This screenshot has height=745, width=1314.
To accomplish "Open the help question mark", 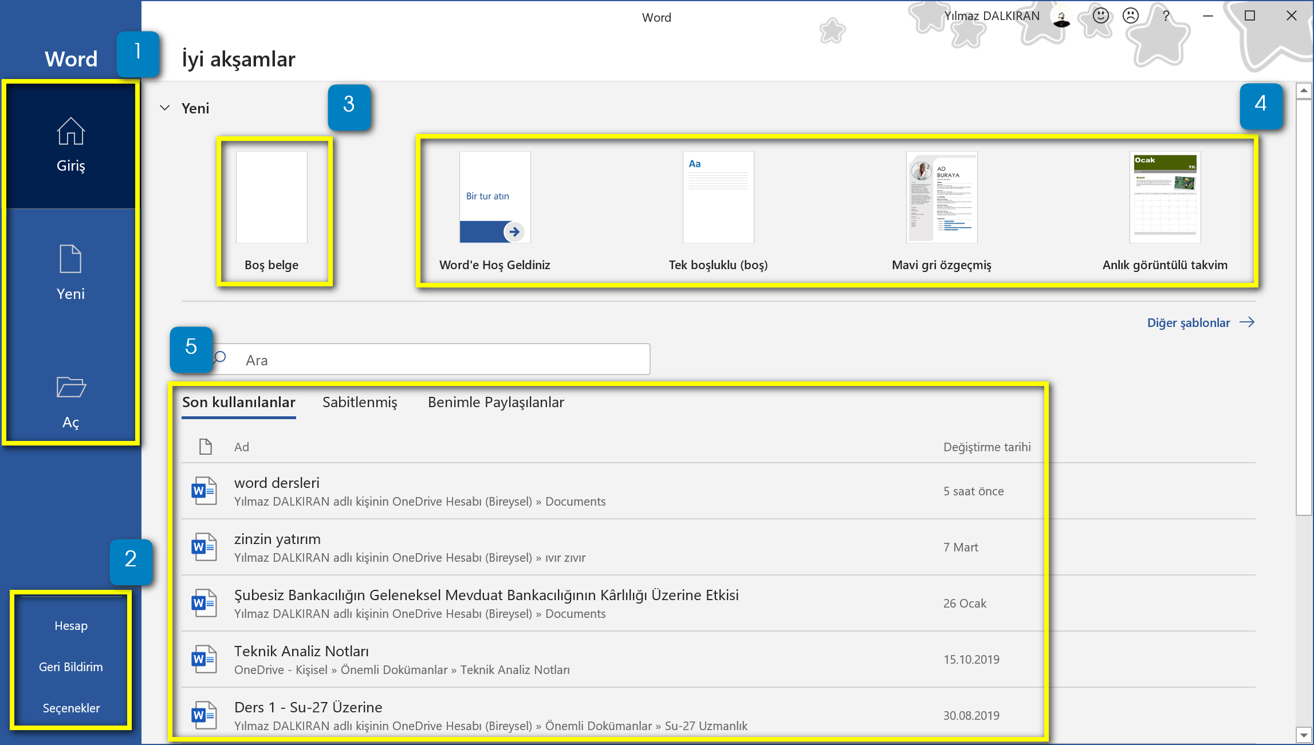I will (x=1166, y=16).
